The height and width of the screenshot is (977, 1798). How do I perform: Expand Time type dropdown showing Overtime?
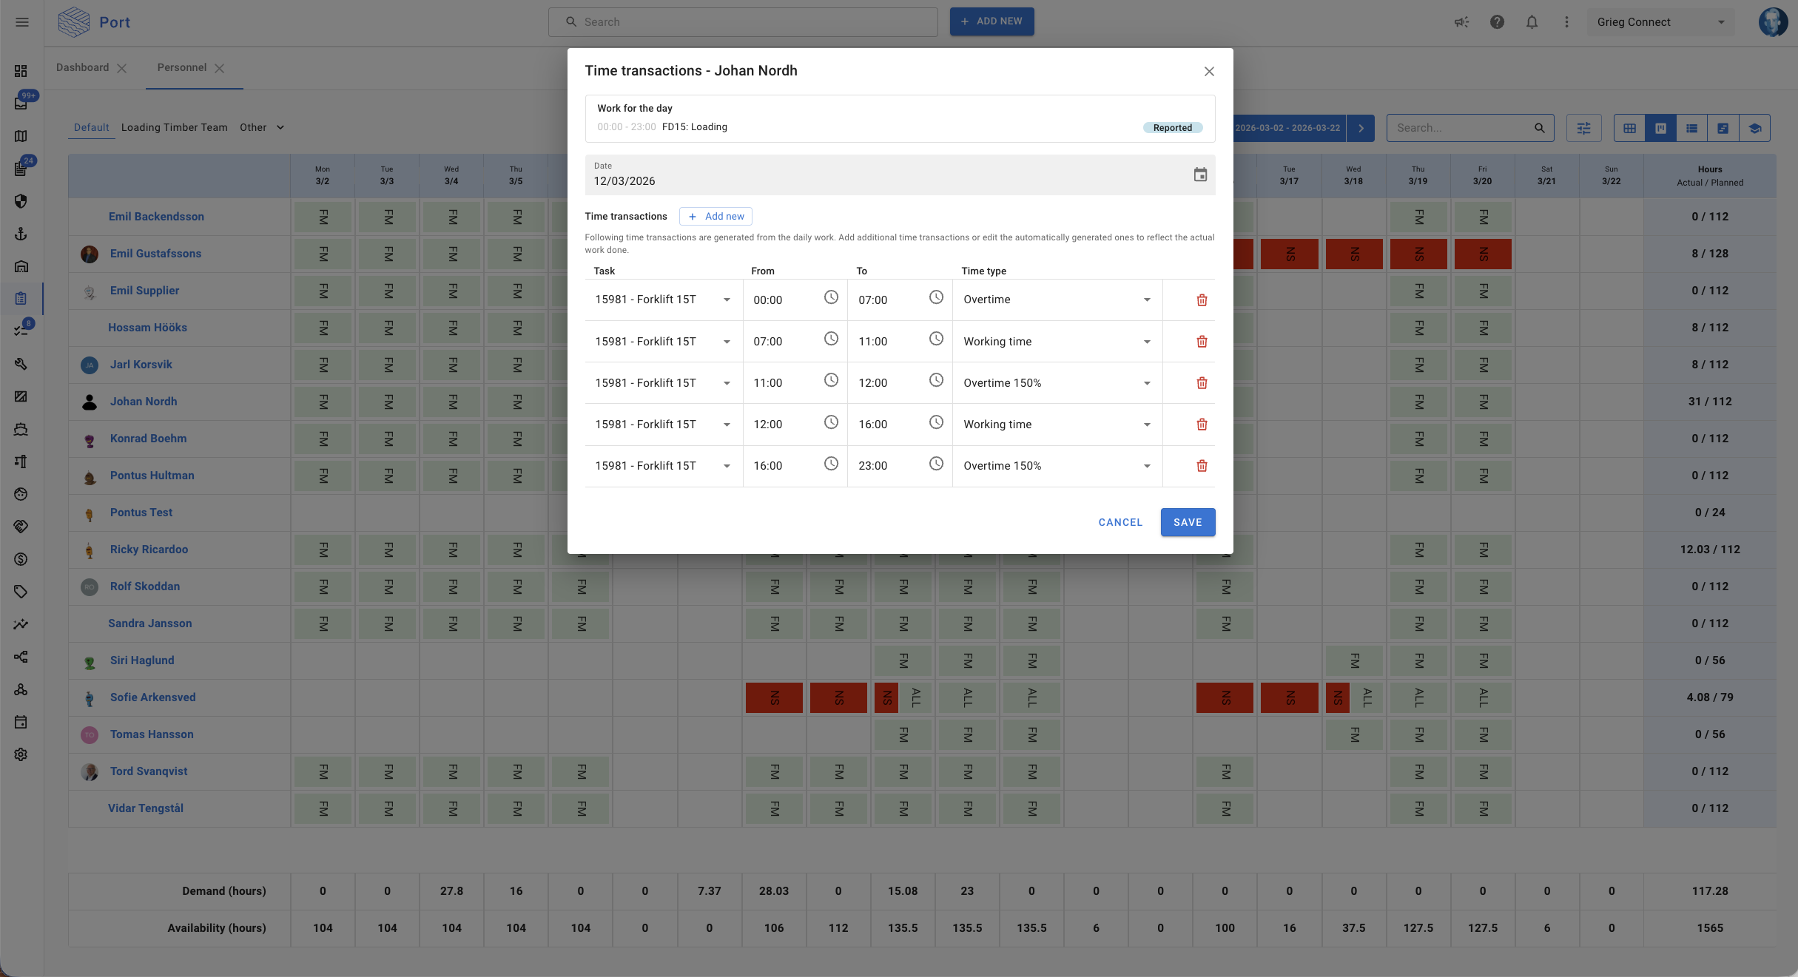click(x=1147, y=300)
